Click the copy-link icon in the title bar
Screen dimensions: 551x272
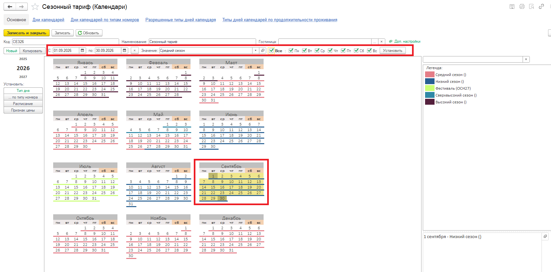541,7
